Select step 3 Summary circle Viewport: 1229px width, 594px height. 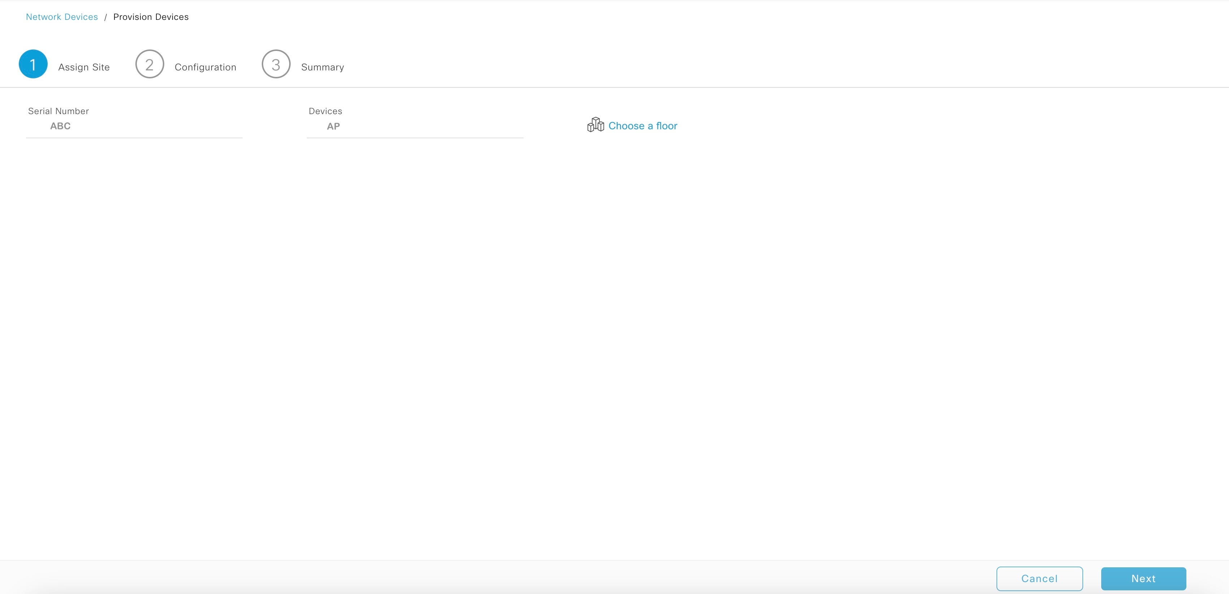[x=275, y=64]
